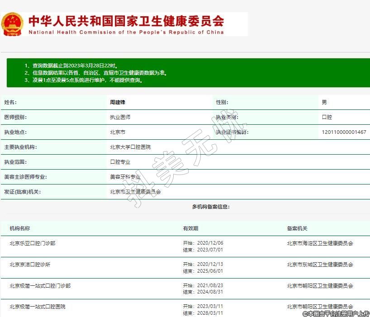Select the 北京乐亚口腔门诊部 row

pos(33,243)
